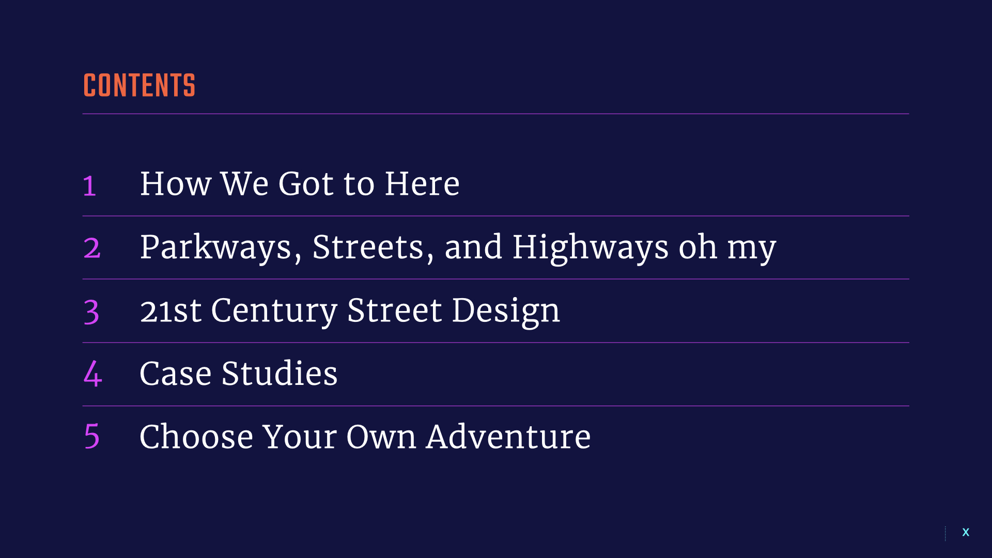Click the word 'Design' in item three
This screenshot has width=992, height=558.
(506, 311)
